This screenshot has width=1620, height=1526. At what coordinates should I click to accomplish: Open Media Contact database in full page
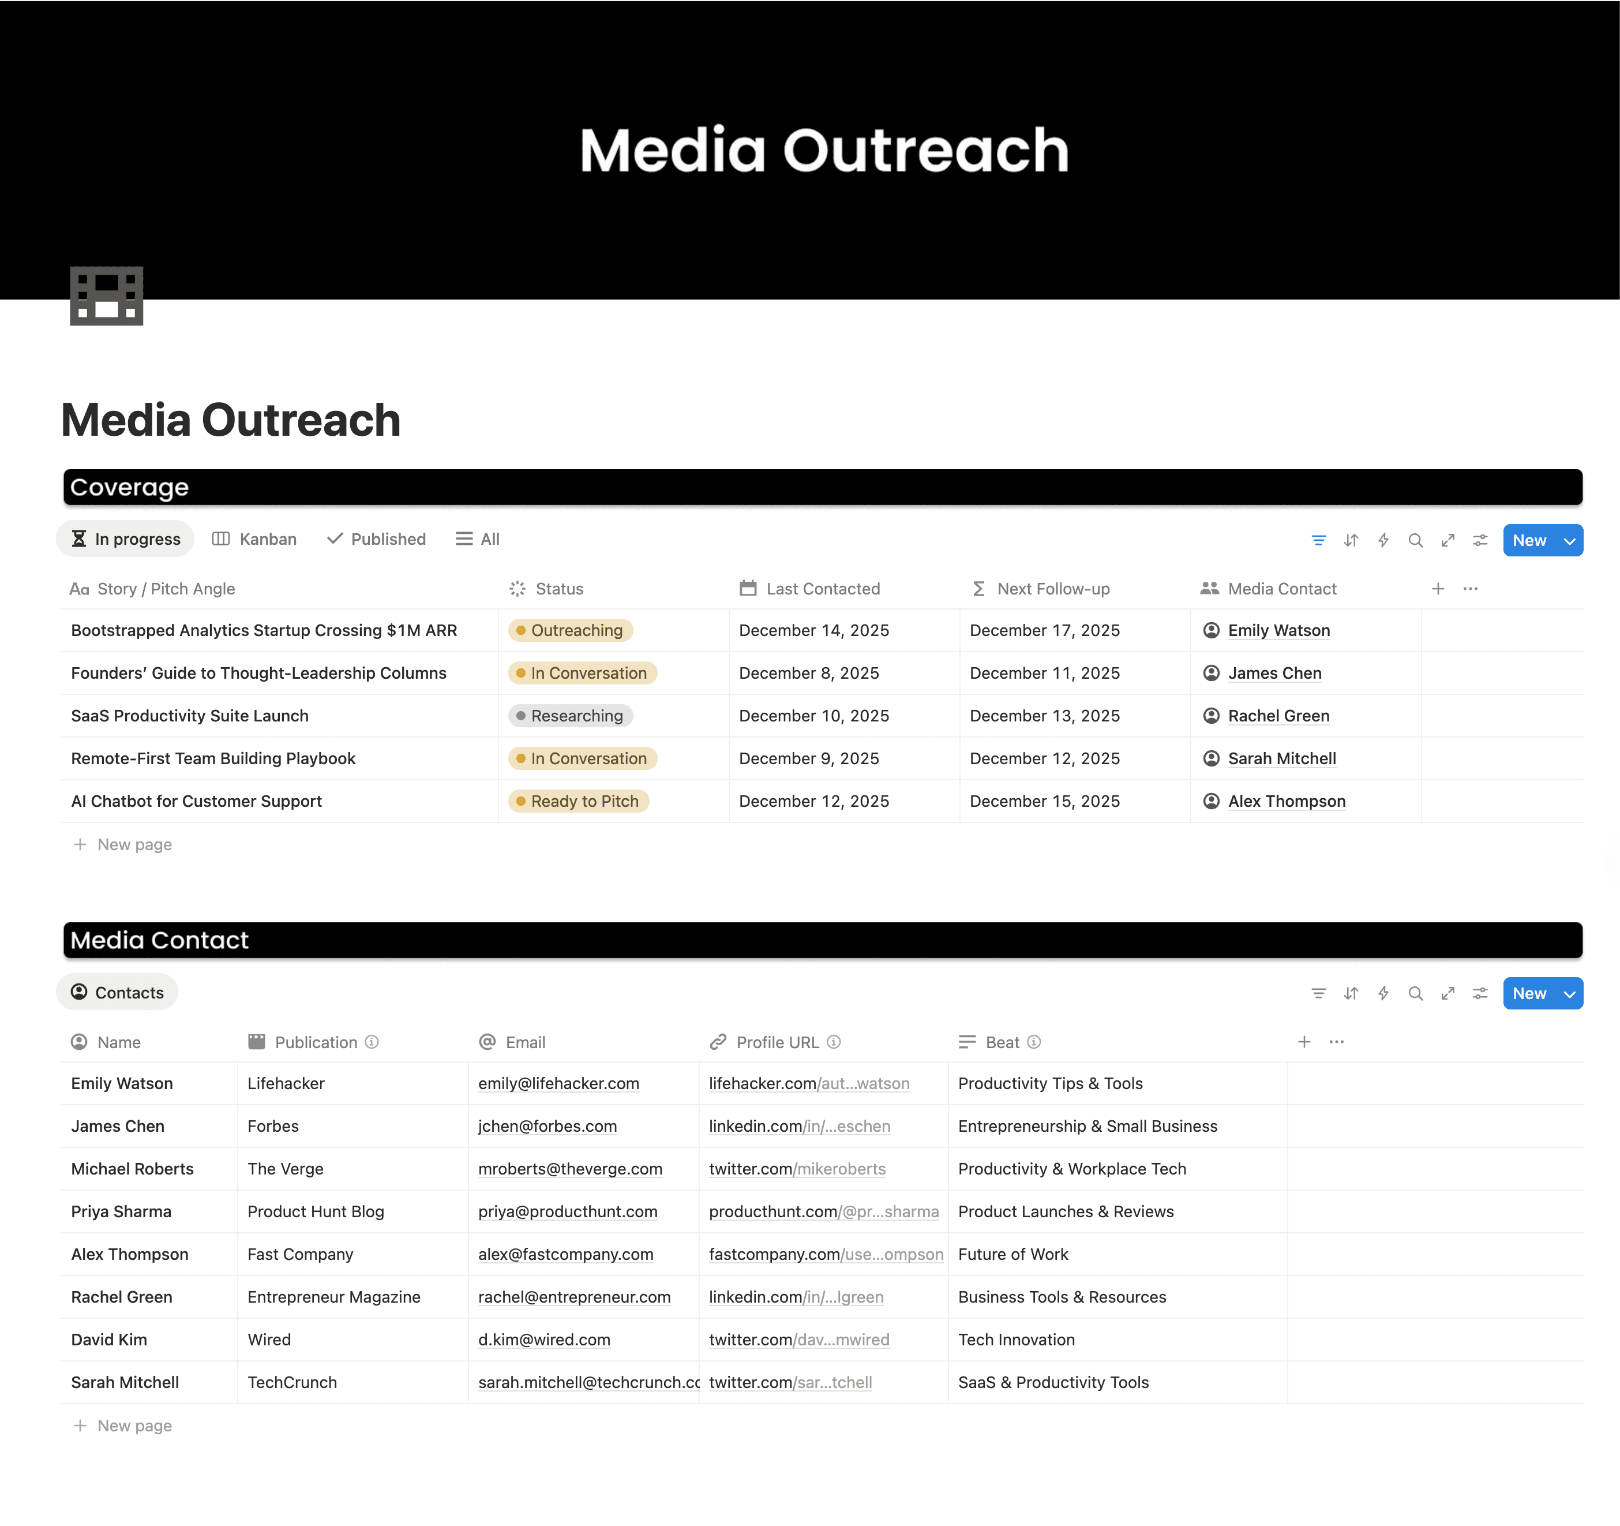pos(1447,994)
